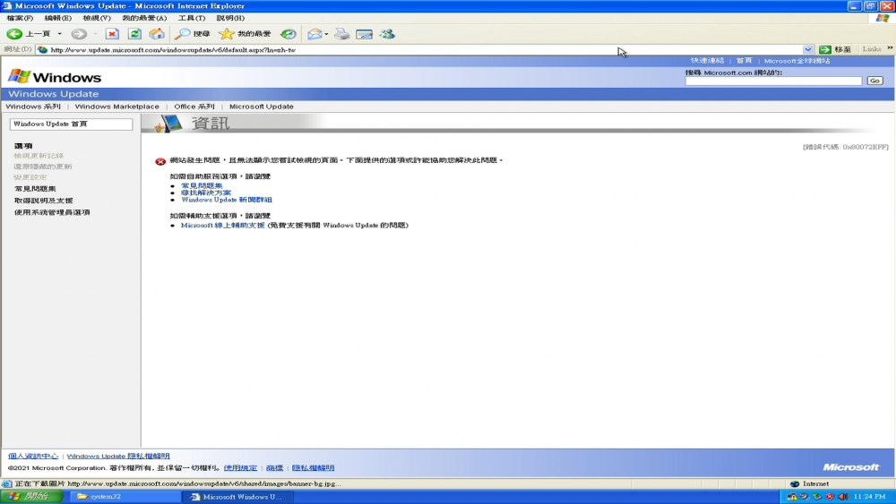Expand the Mail button dropdown arrow

coord(326,34)
